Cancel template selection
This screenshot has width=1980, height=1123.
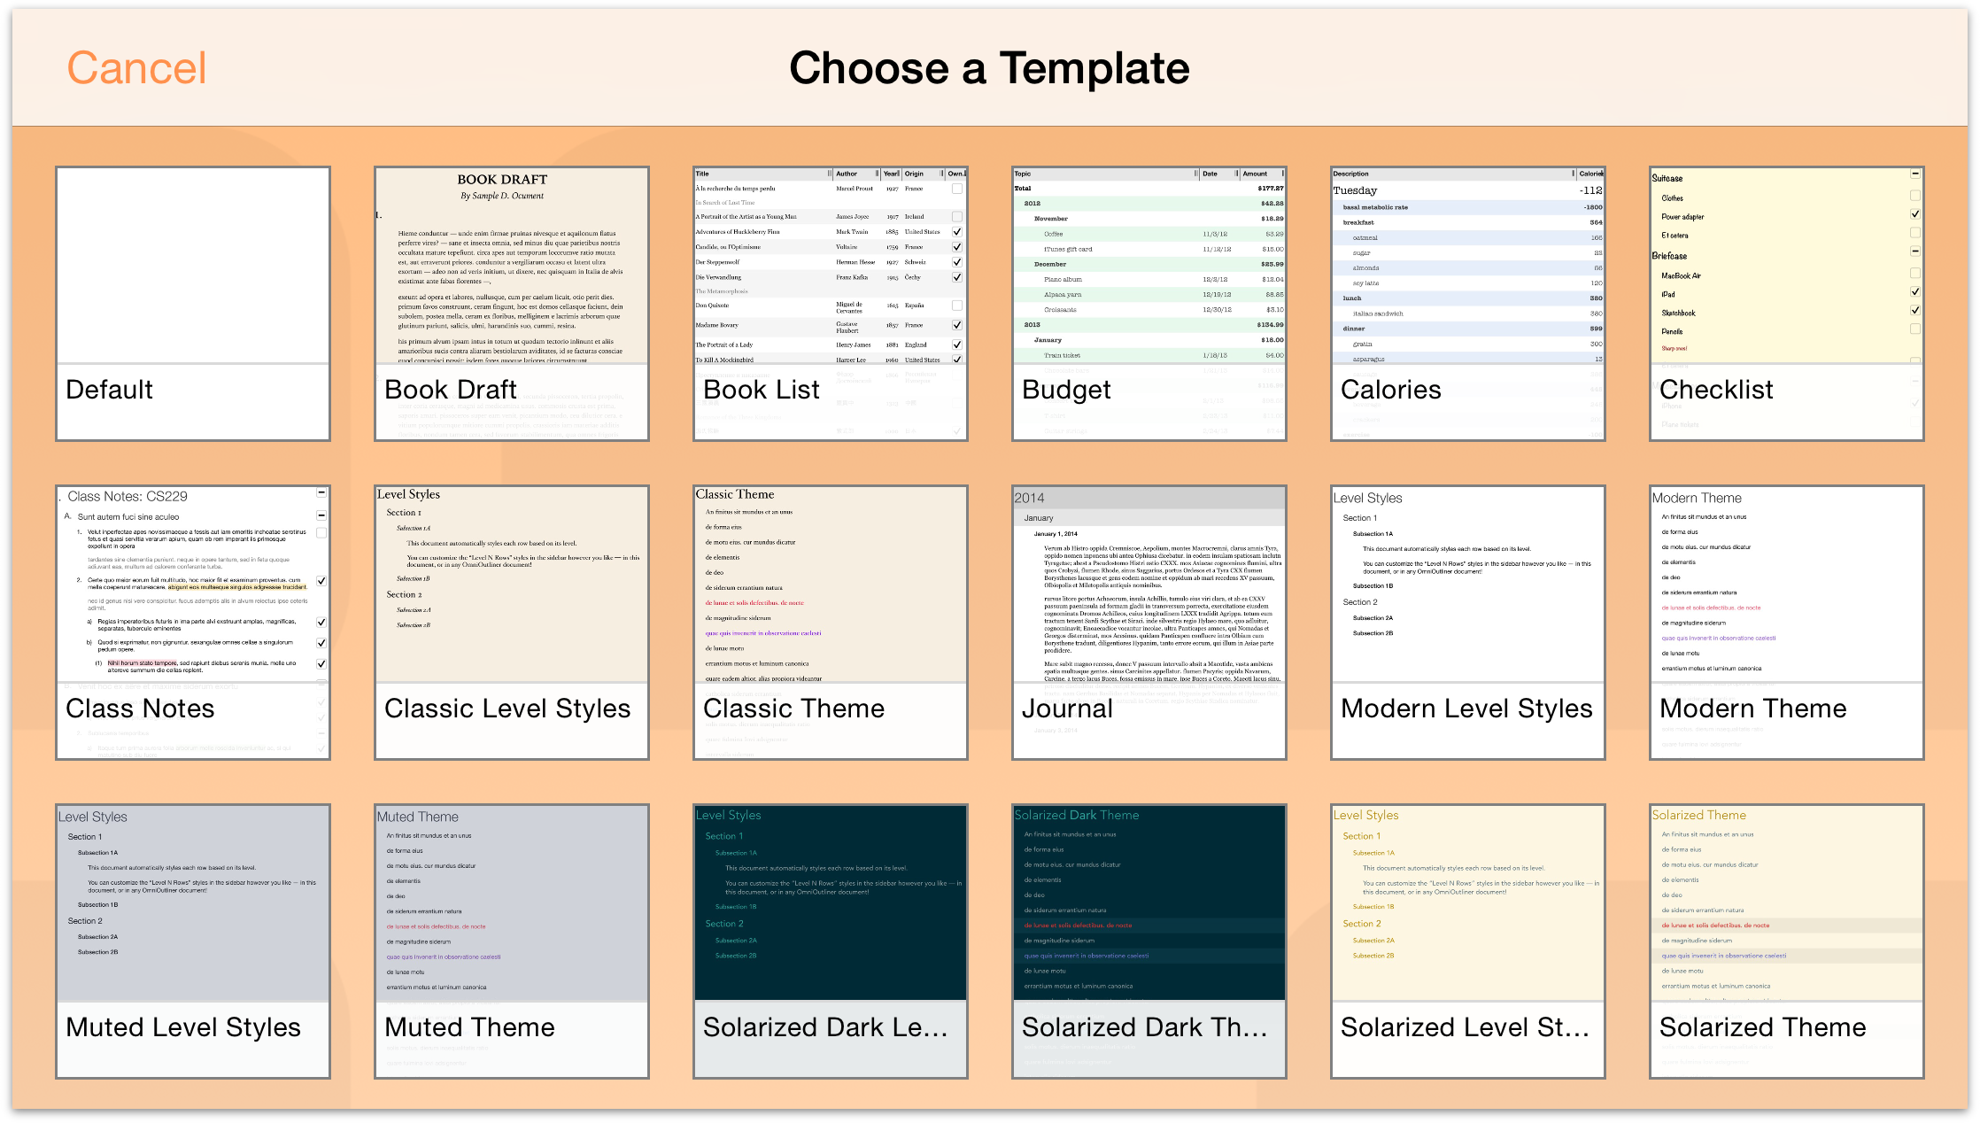136,68
